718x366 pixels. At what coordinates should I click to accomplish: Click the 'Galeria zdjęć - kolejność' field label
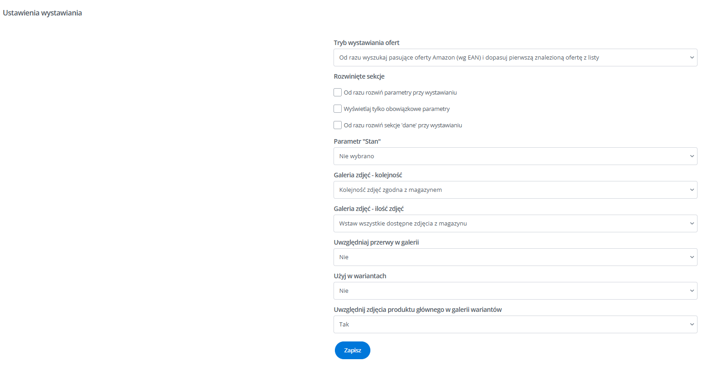(368, 175)
